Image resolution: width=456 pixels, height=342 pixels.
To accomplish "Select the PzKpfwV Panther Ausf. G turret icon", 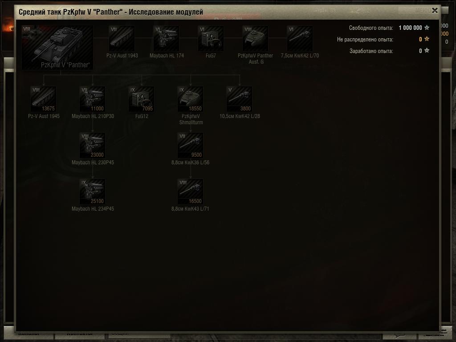I will click(255, 38).
